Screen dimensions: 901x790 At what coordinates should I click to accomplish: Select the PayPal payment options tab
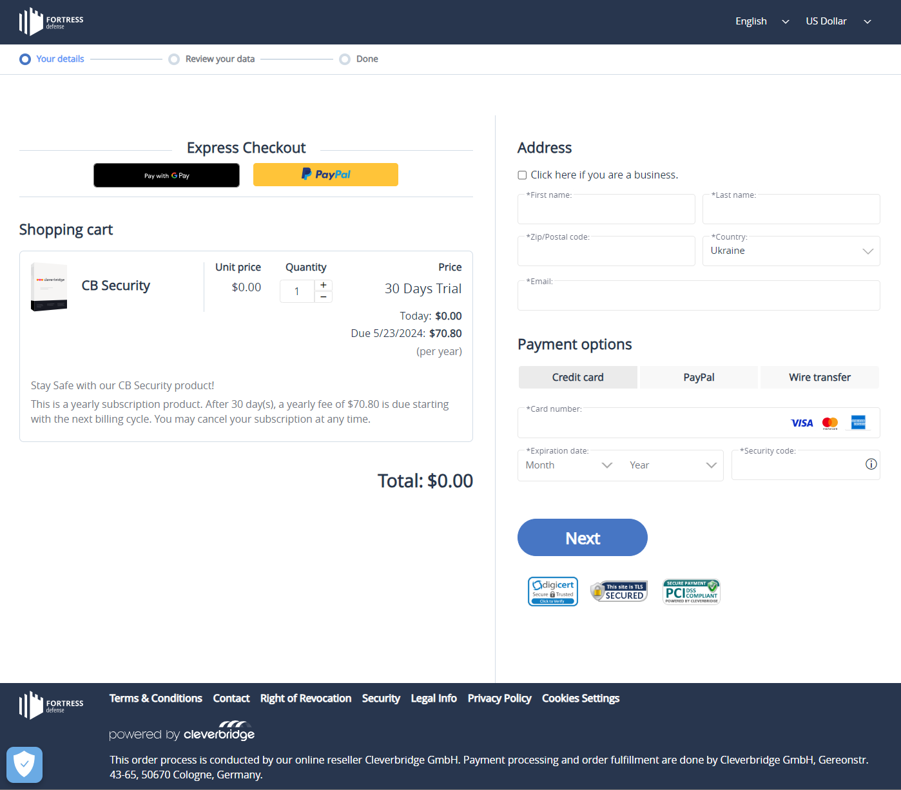click(699, 378)
